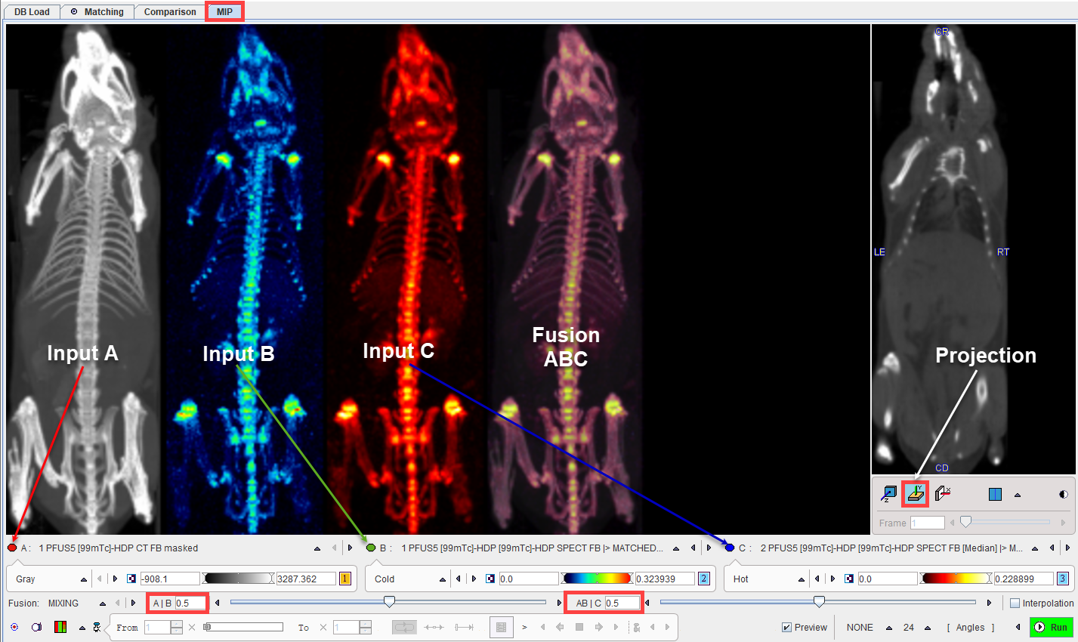
Task: Go to next series for input C
Action: click(1067, 548)
